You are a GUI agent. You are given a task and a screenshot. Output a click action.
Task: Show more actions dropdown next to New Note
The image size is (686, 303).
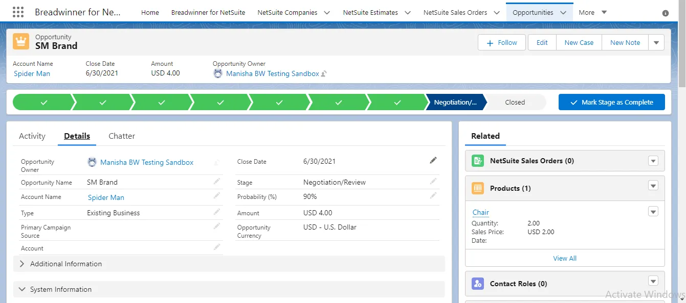(x=656, y=43)
